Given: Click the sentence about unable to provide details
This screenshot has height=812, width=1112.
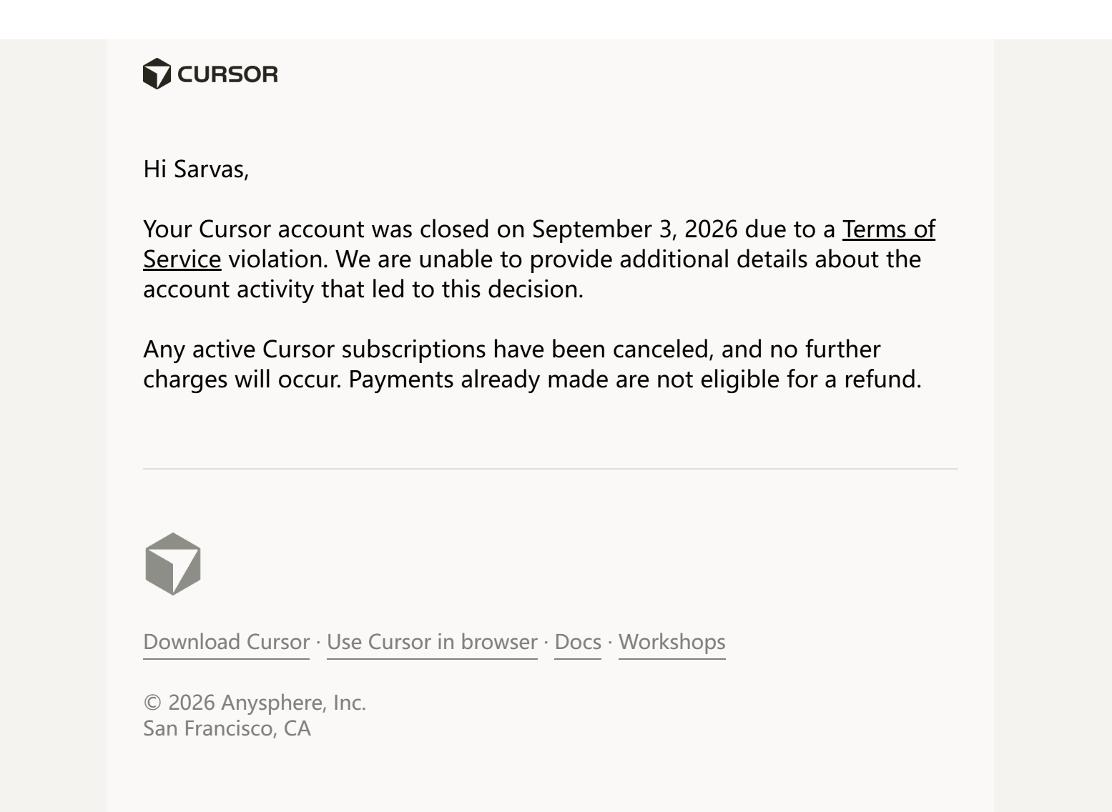Looking at the screenshot, I should click(x=532, y=274).
